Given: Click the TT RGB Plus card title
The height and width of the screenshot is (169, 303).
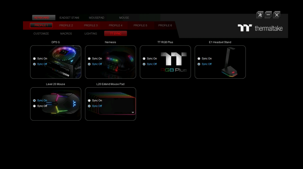Looking at the screenshot, I should 165,42.
